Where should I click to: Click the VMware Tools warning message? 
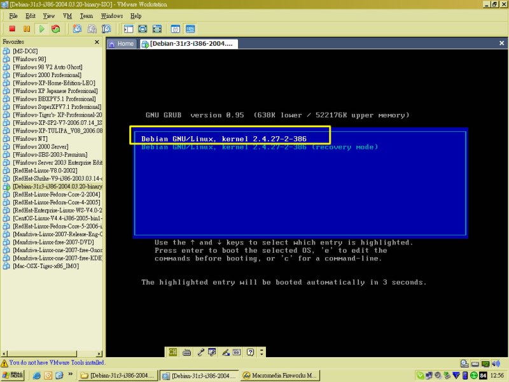pyautogui.click(x=57, y=362)
